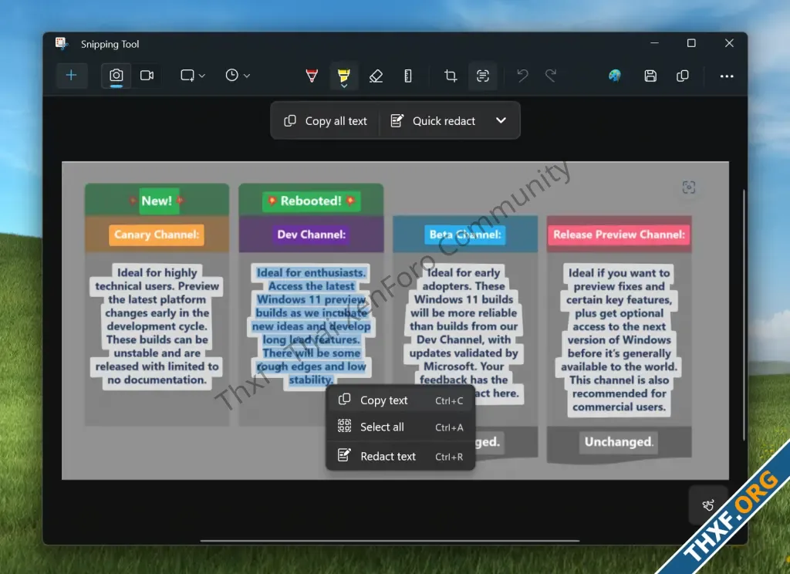The height and width of the screenshot is (574, 790).
Task: Click Unchanged under Release Preview column
Action: point(619,442)
